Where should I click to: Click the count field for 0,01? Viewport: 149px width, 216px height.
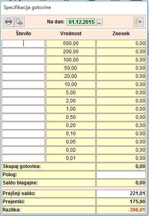23,158
